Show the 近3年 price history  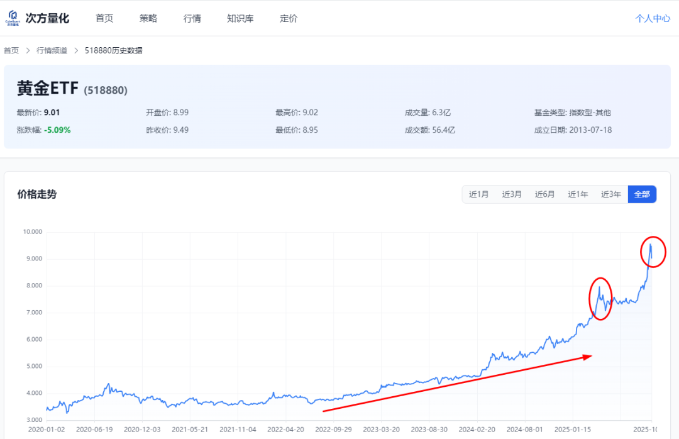(611, 194)
